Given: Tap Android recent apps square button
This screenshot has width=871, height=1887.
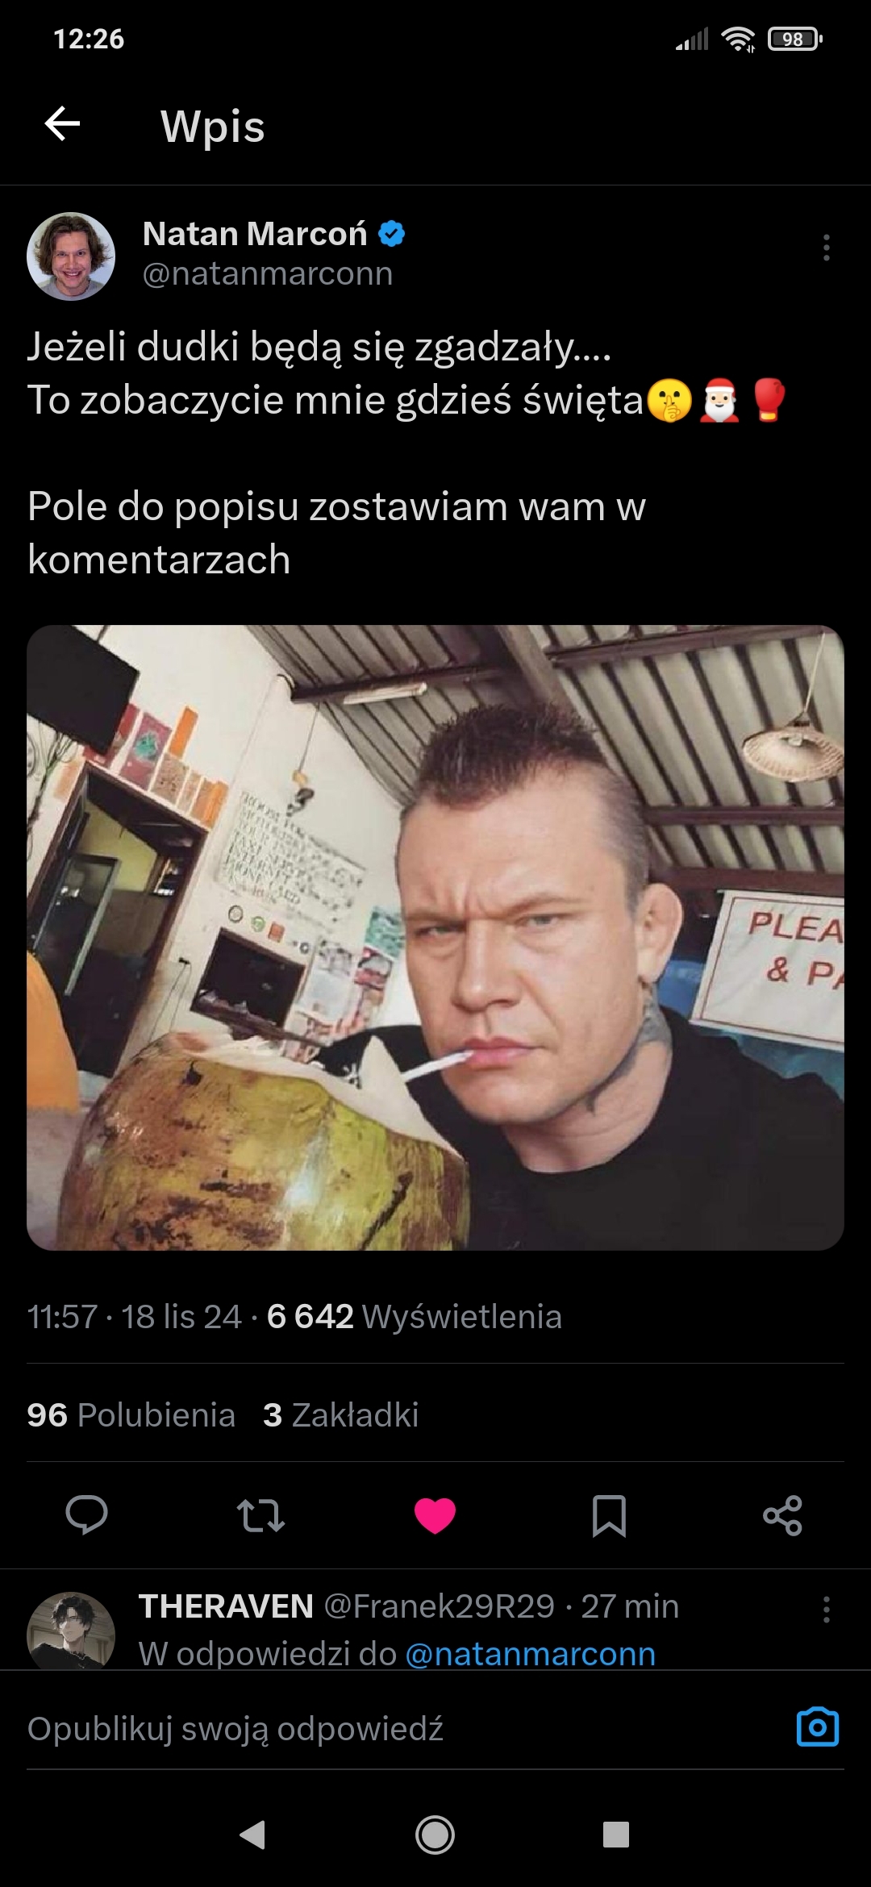Looking at the screenshot, I should click(616, 1835).
